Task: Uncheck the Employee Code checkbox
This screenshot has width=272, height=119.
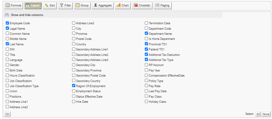Action: point(7,23)
